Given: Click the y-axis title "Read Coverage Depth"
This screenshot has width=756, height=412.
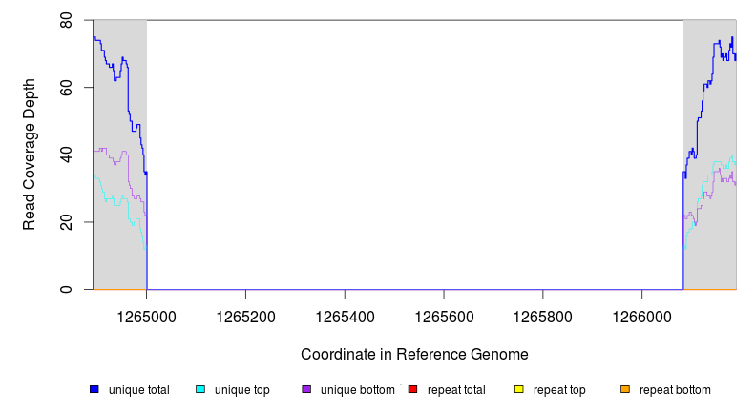Looking at the screenshot, I should (x=30, y=154).
